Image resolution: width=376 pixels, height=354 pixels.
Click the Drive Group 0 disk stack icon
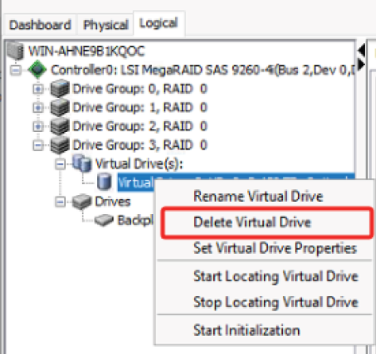(60, 88)
